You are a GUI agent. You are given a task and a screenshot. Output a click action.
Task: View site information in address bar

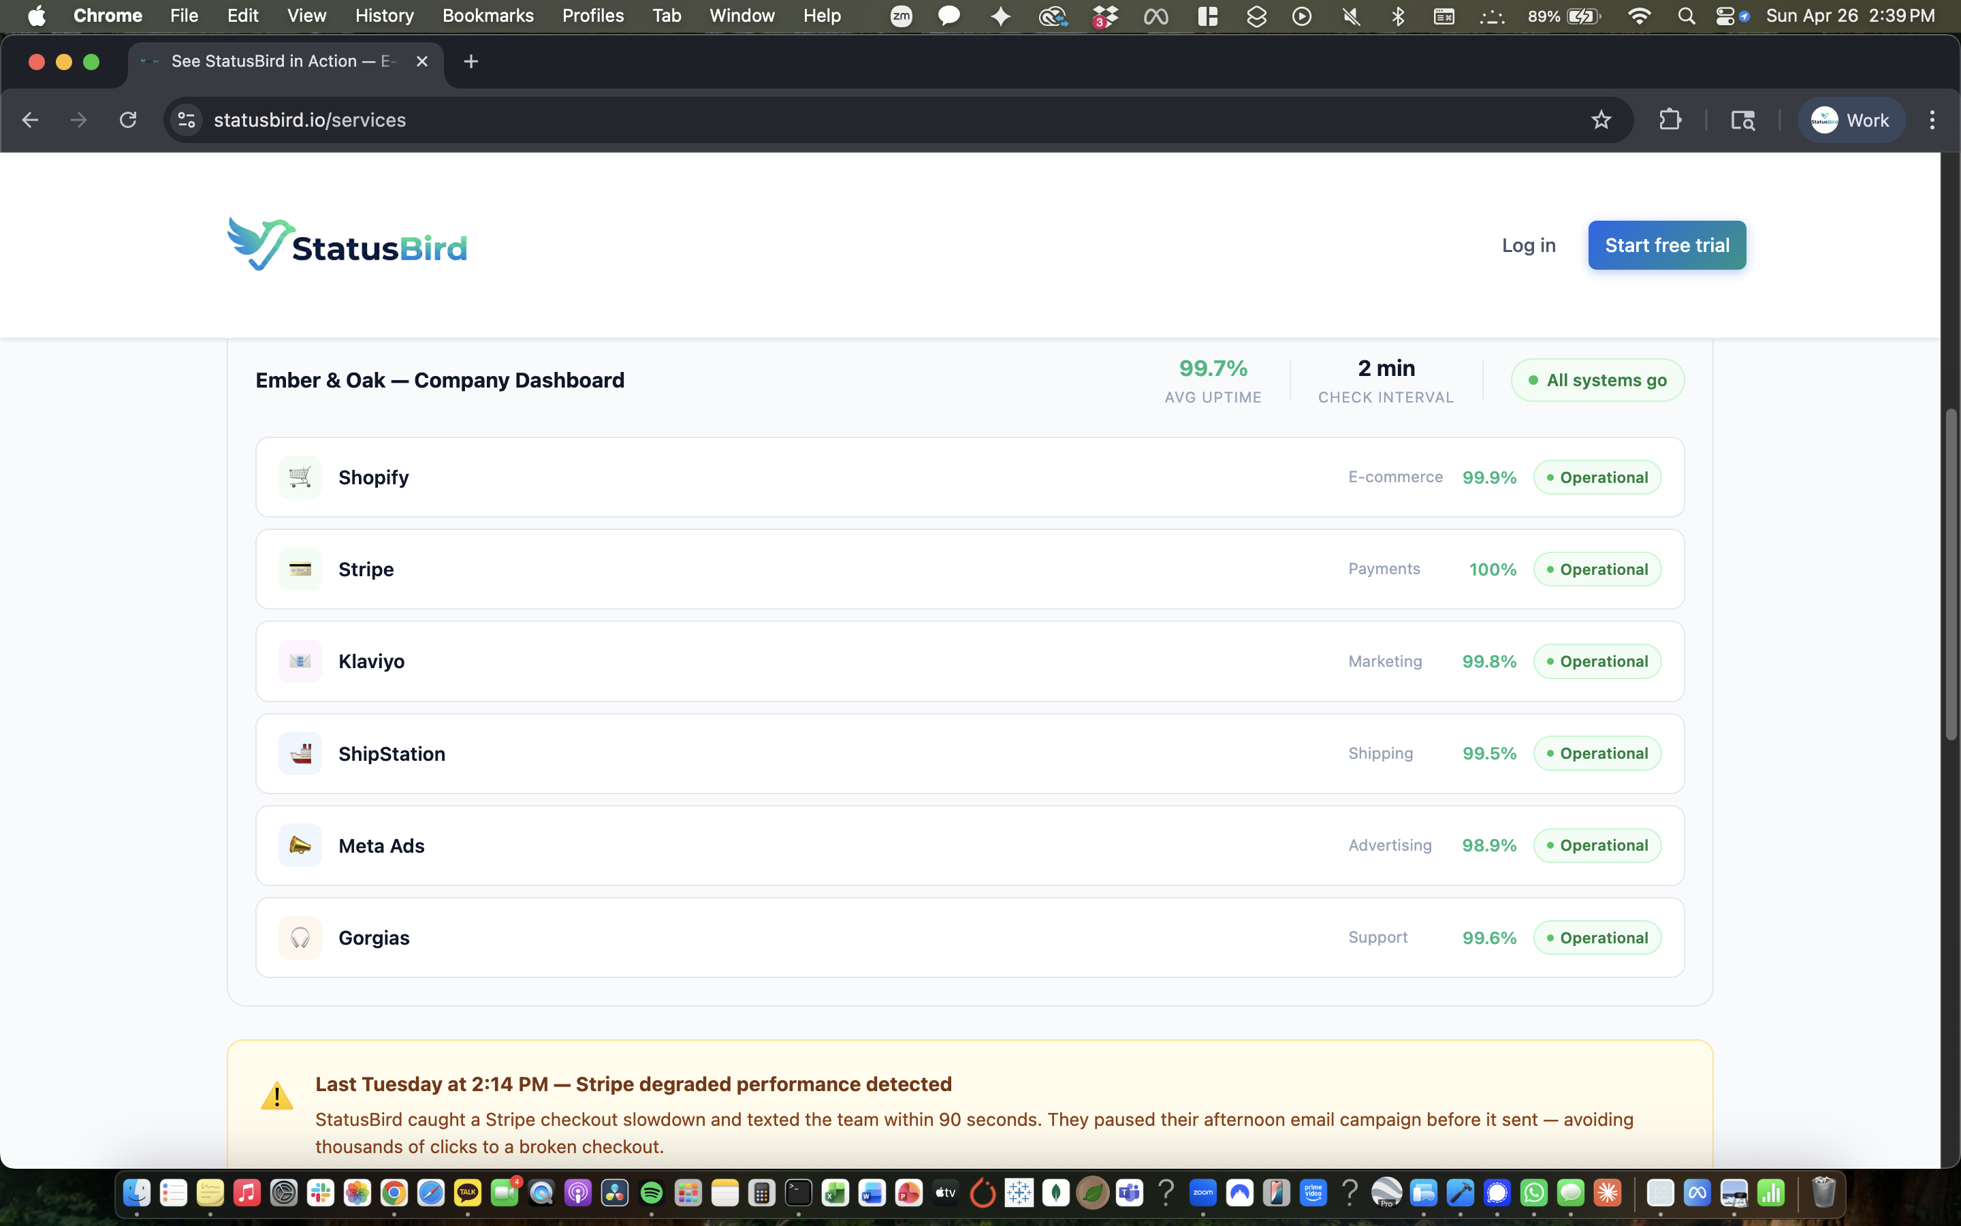[187, 120]
